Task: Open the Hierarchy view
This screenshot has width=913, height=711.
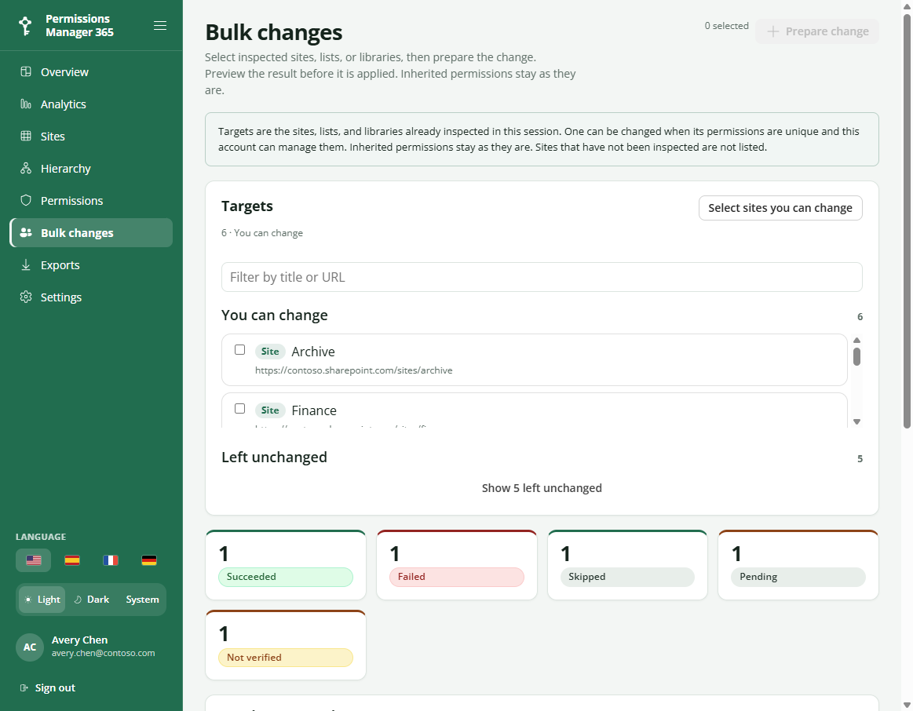Action: (91, 168)
